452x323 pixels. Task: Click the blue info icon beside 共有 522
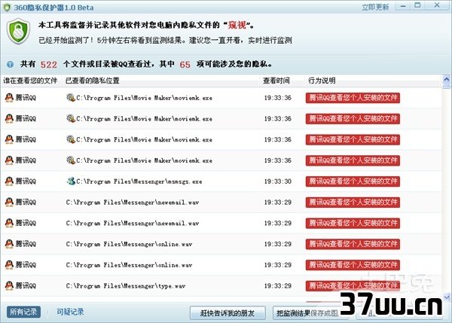[x=10, y=64]
